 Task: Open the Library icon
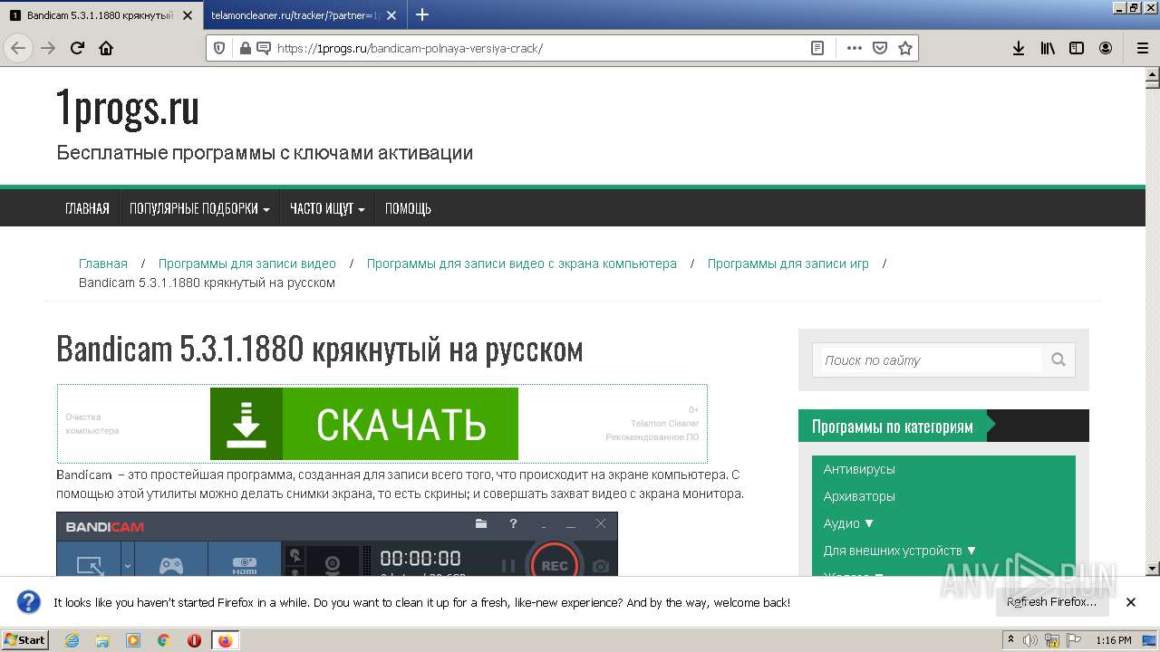pos(1048,49)
